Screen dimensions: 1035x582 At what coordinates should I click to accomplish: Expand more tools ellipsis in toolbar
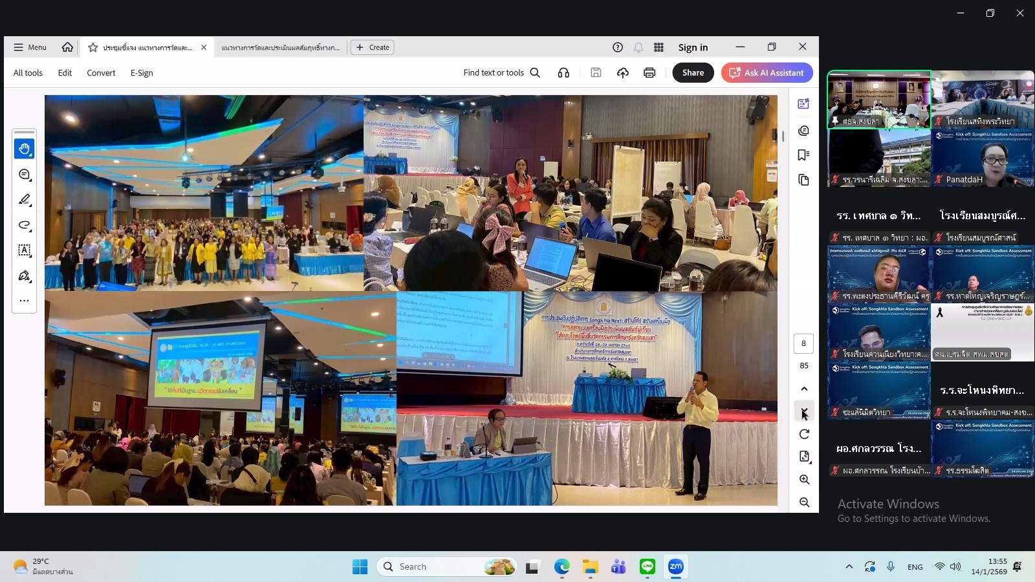click(x=25, y=301)
